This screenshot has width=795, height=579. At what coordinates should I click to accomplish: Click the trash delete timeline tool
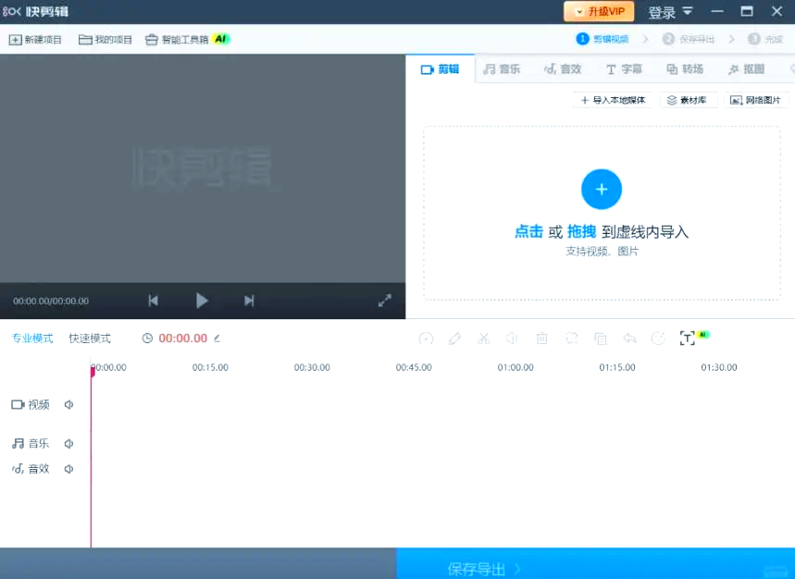click(x=542, y=339)
